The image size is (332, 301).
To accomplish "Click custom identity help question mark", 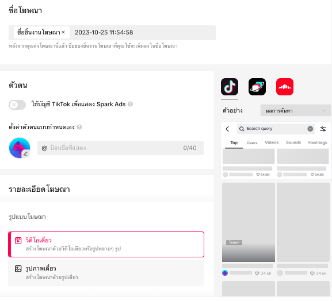I will click(79, 127).
